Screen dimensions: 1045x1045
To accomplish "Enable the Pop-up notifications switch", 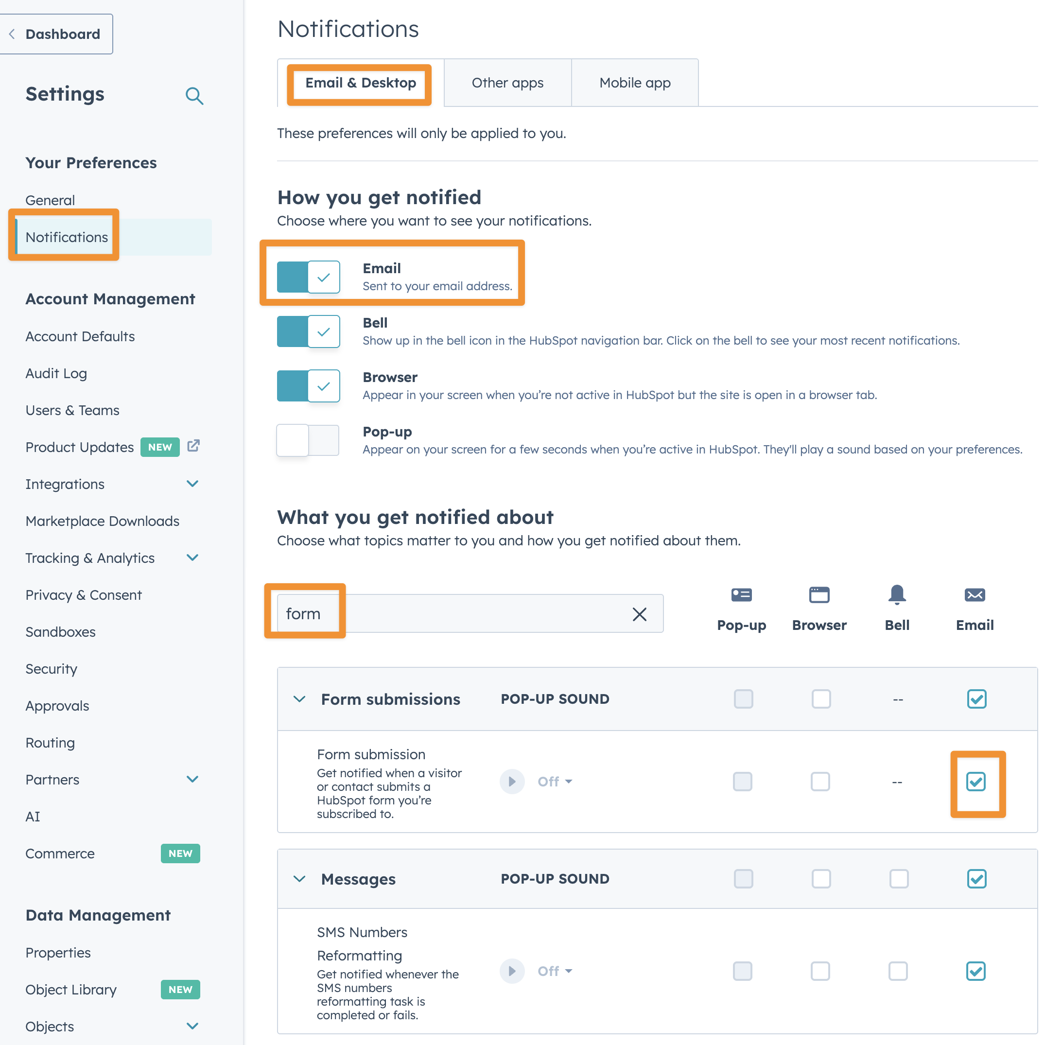I will click(x=308, y=440).
